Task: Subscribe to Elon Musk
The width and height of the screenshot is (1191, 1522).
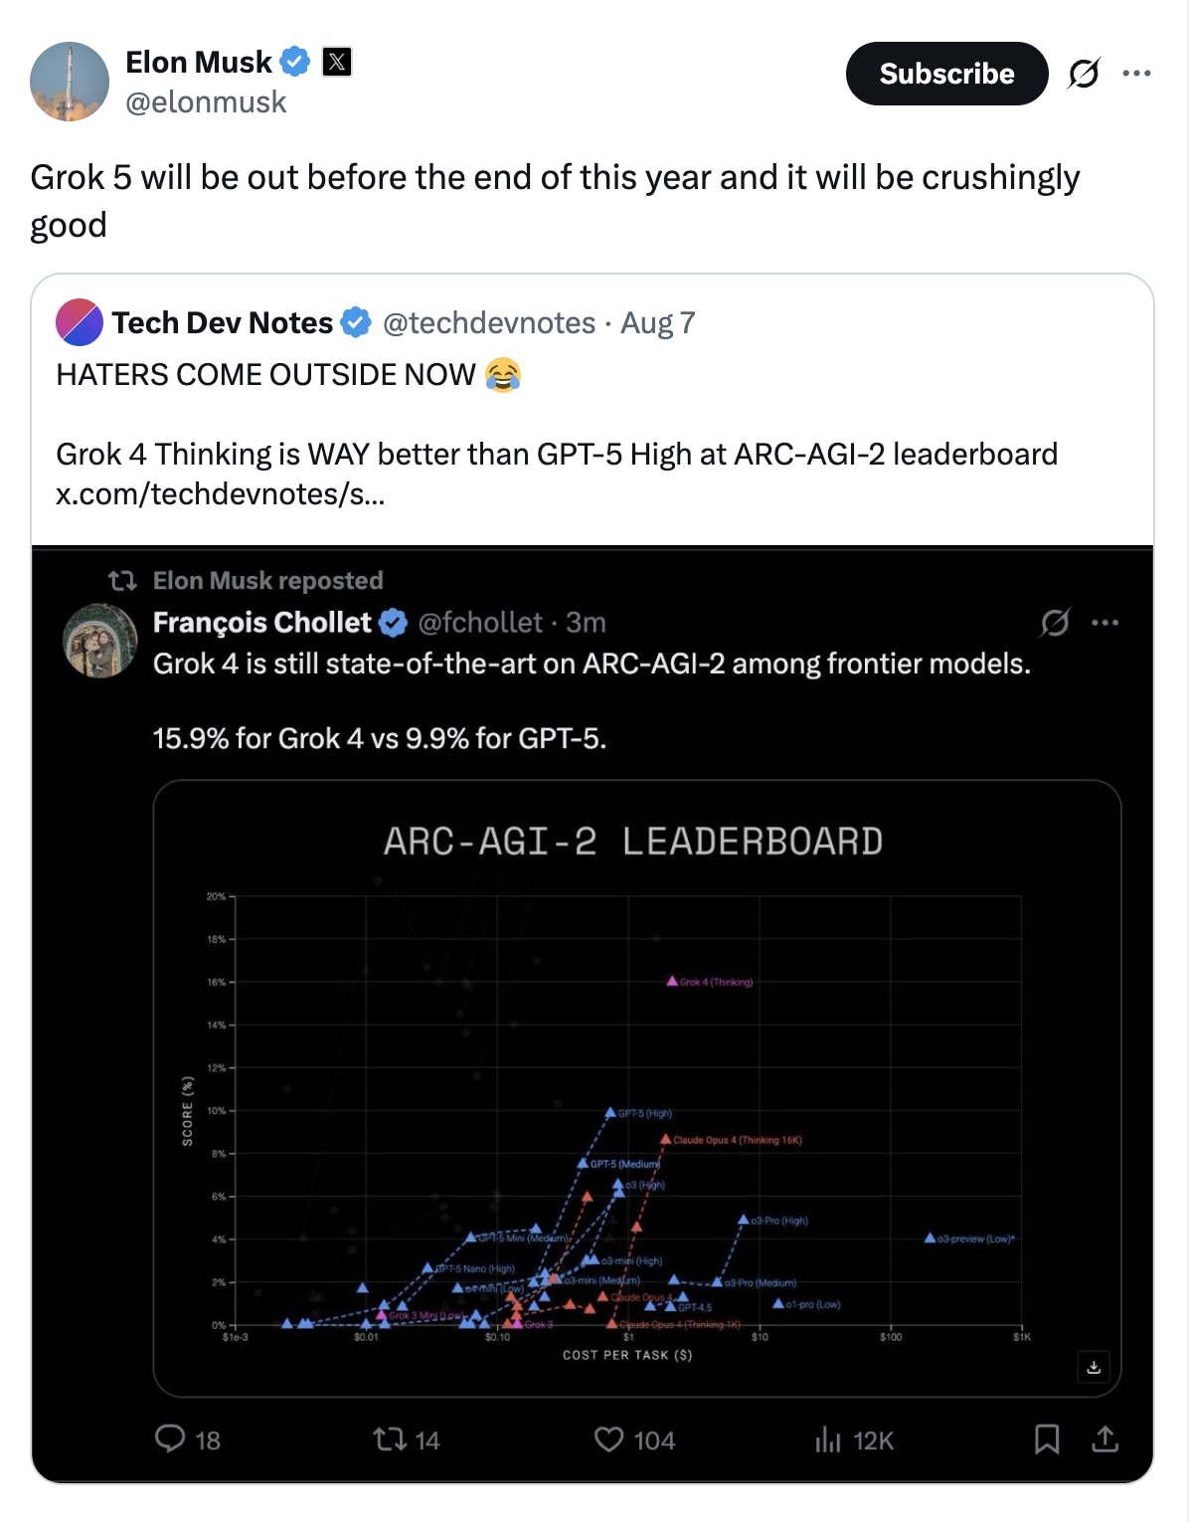Action: pyautogui.click(x=946, y=74)
